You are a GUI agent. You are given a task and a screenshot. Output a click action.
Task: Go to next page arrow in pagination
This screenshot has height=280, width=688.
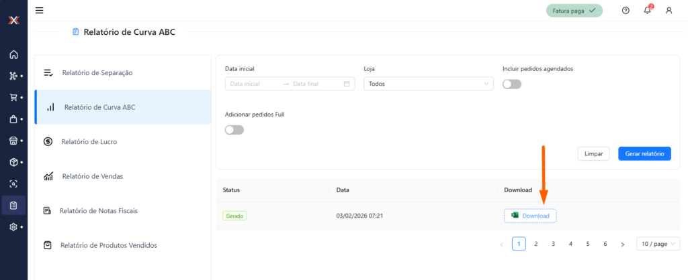(x=623, y=244)
